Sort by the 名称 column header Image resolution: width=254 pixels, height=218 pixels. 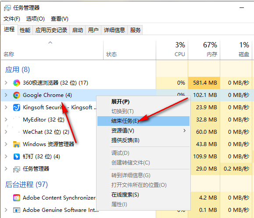coord(52,50)
